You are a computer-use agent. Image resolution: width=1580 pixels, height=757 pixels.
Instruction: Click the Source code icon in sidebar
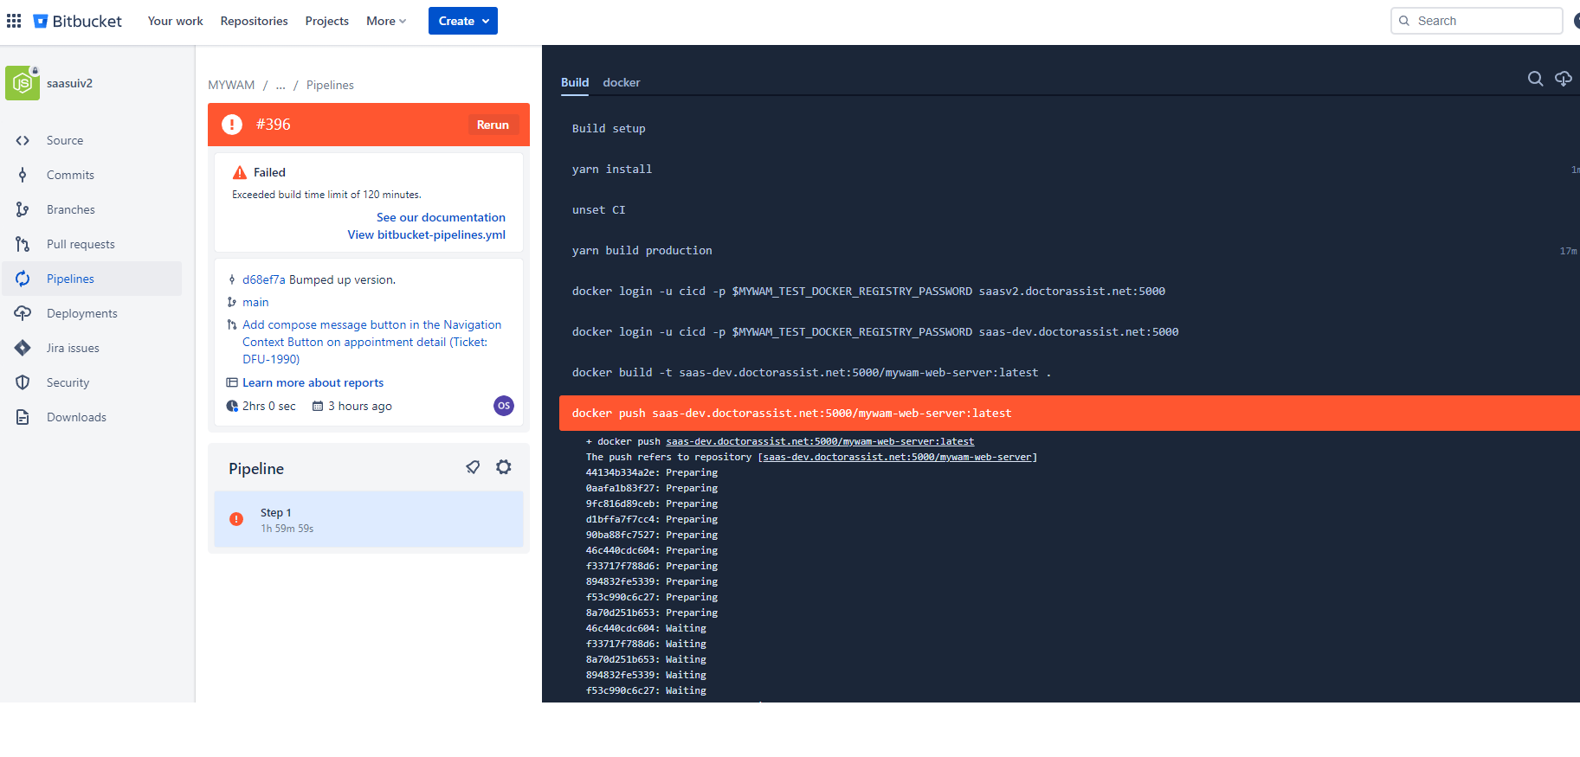23,140
